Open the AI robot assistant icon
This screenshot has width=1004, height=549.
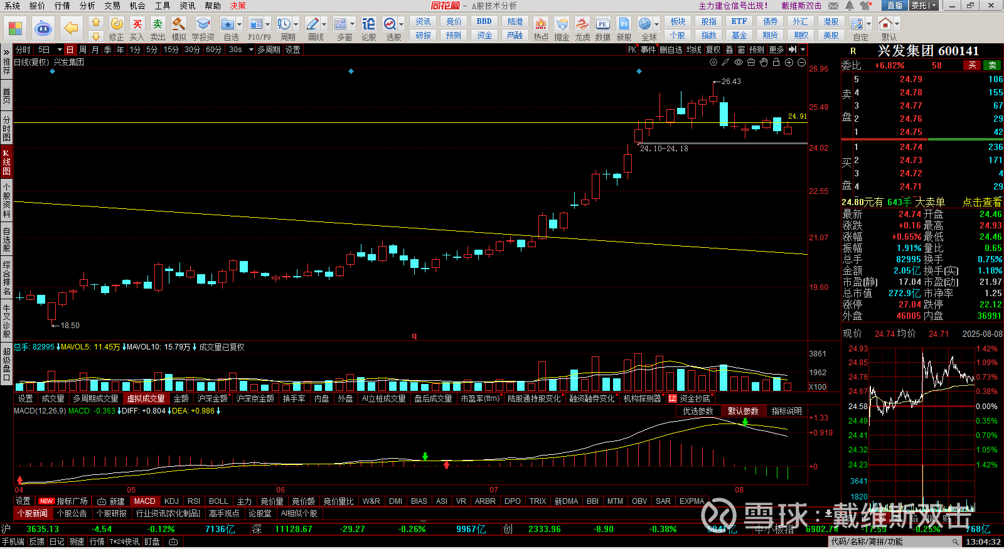coord(43,28)
